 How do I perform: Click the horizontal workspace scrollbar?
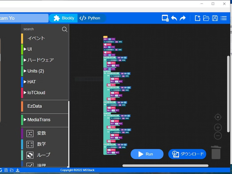coord(165,166)
